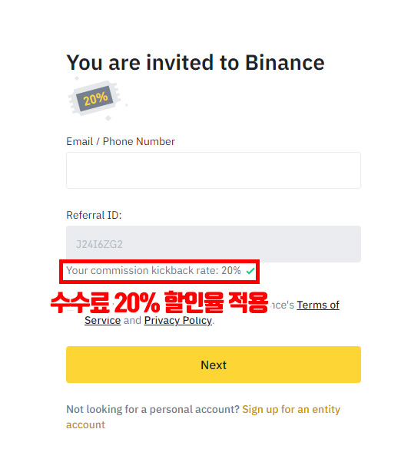Image resolution: width=411 pixels, height=472 pixels.
Task: Click the partially hidden "nce's" text before Terms
Action: [x=282, y=305]
